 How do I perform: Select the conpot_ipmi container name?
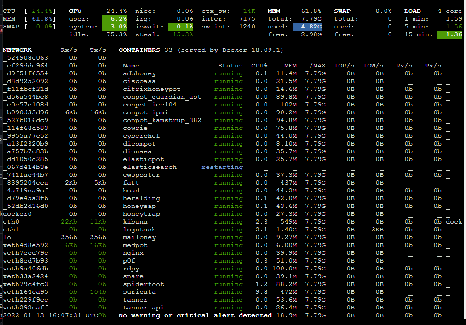tap(145, 112)
